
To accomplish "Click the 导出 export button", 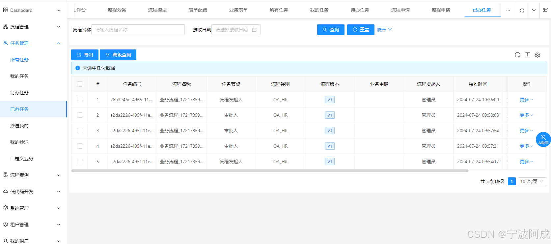I will pyautogui.click(x=85, y=55).
